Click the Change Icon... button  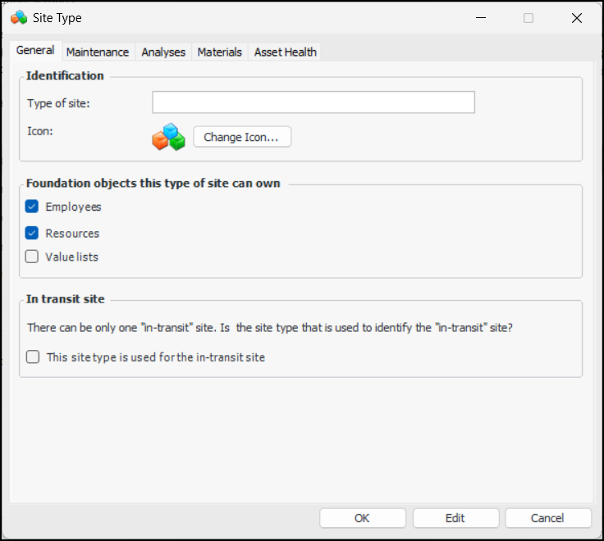tap(242, 137)
